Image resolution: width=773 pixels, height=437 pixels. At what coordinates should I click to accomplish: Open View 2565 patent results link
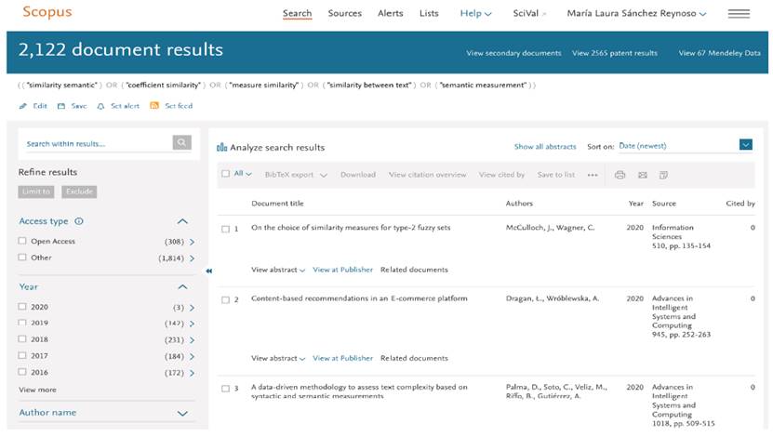click(614, 53)
